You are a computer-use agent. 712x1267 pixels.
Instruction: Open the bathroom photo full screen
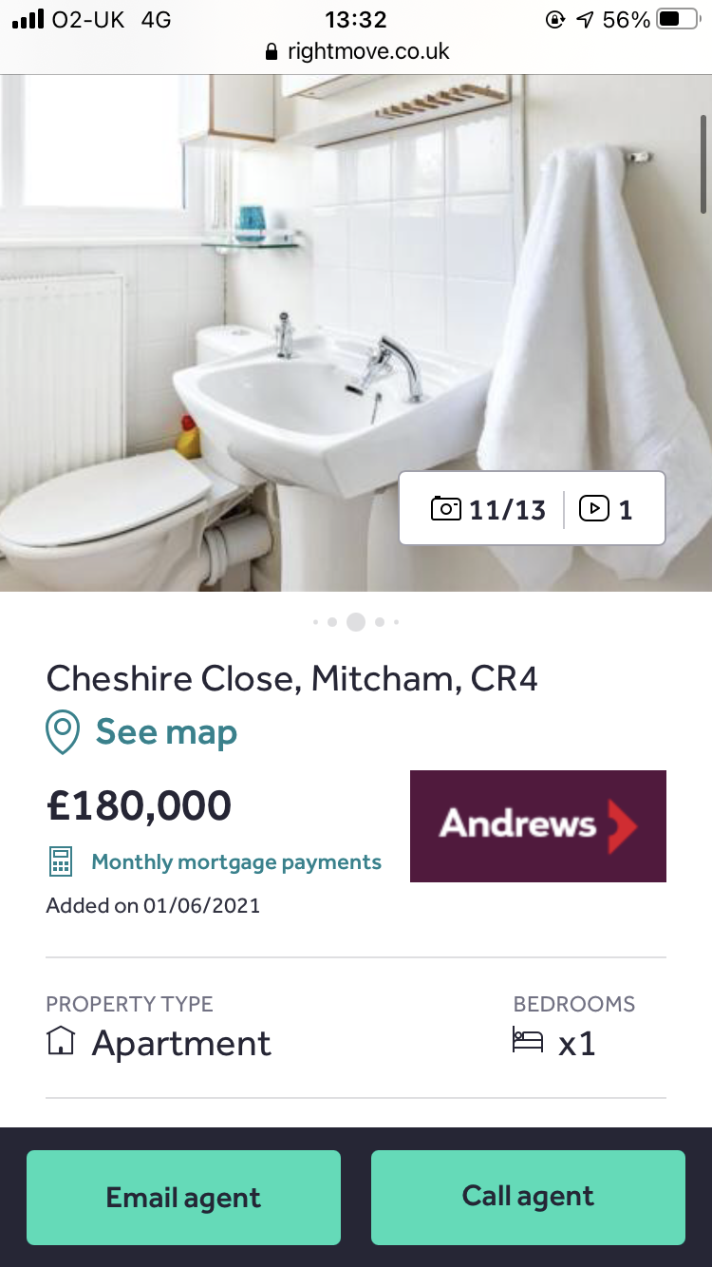(x=356, y=332)
